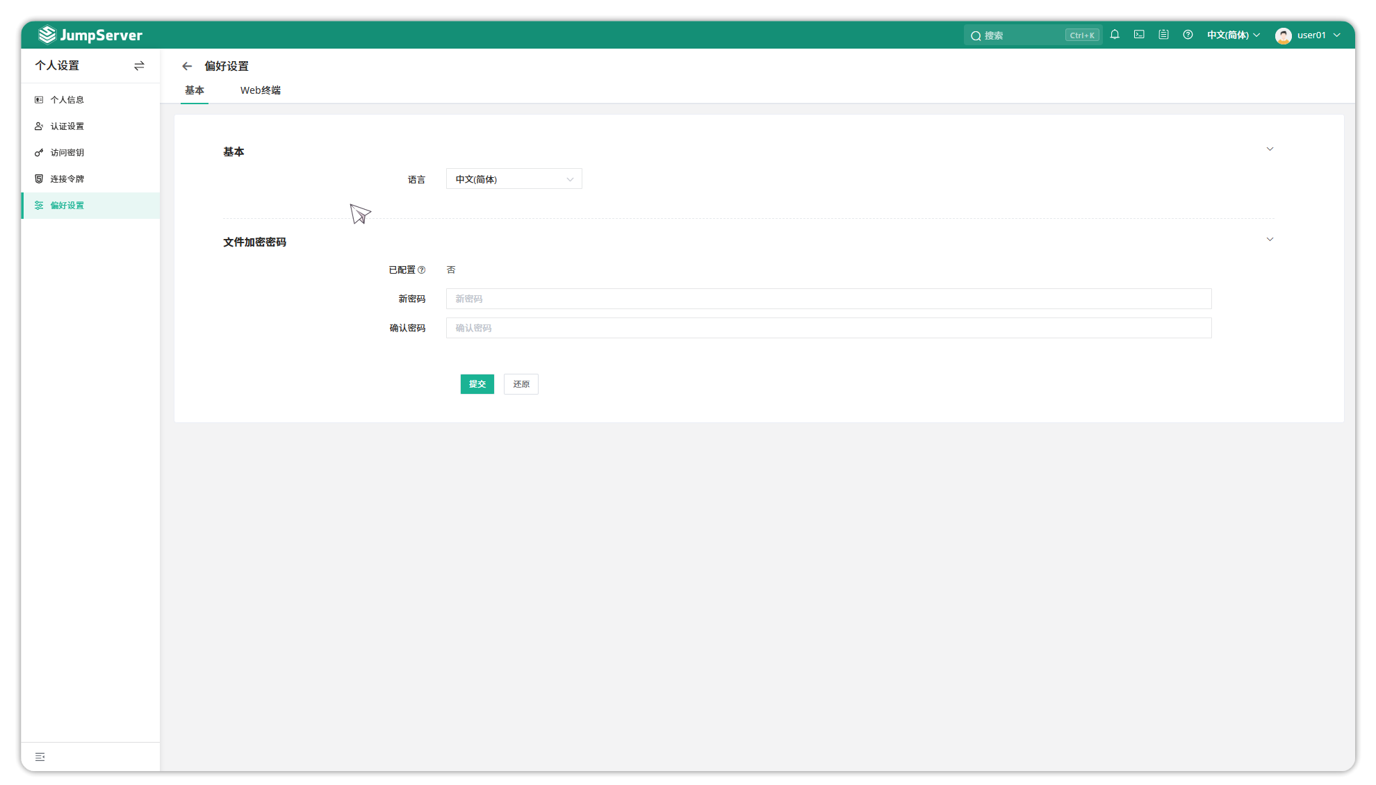The image size is (1376, 785).
Task: Click the 已配置 help tooltip icon
Action: [x=421, y=270]
